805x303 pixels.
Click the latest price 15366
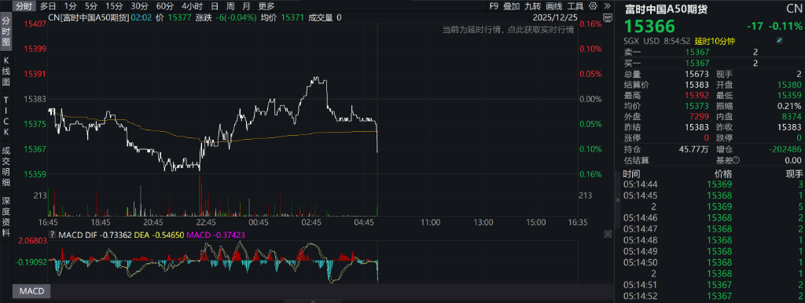[x=649, y=26]
